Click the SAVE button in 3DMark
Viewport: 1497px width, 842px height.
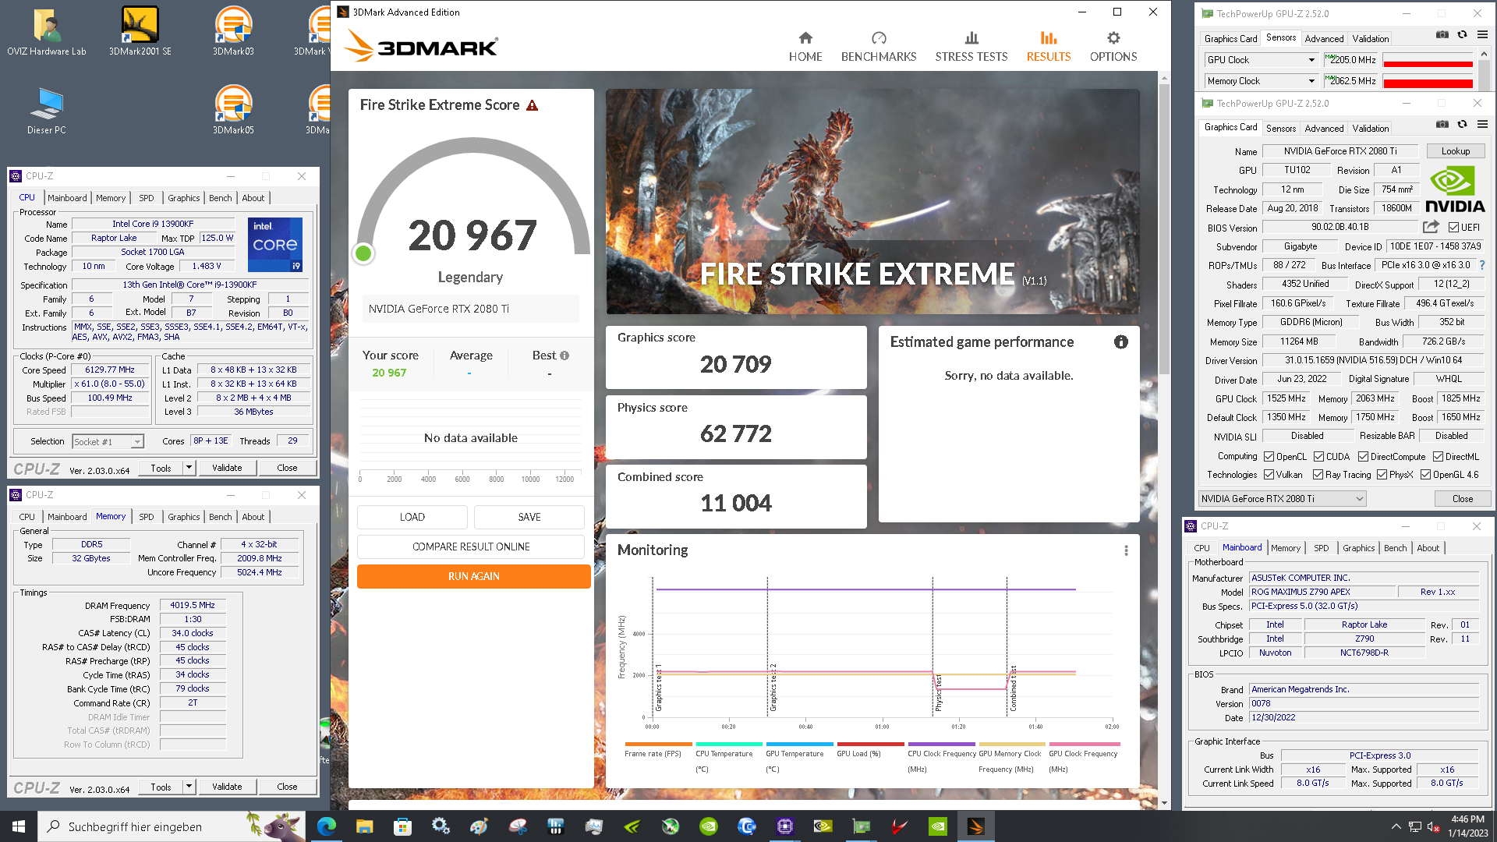tap(529, 517)
